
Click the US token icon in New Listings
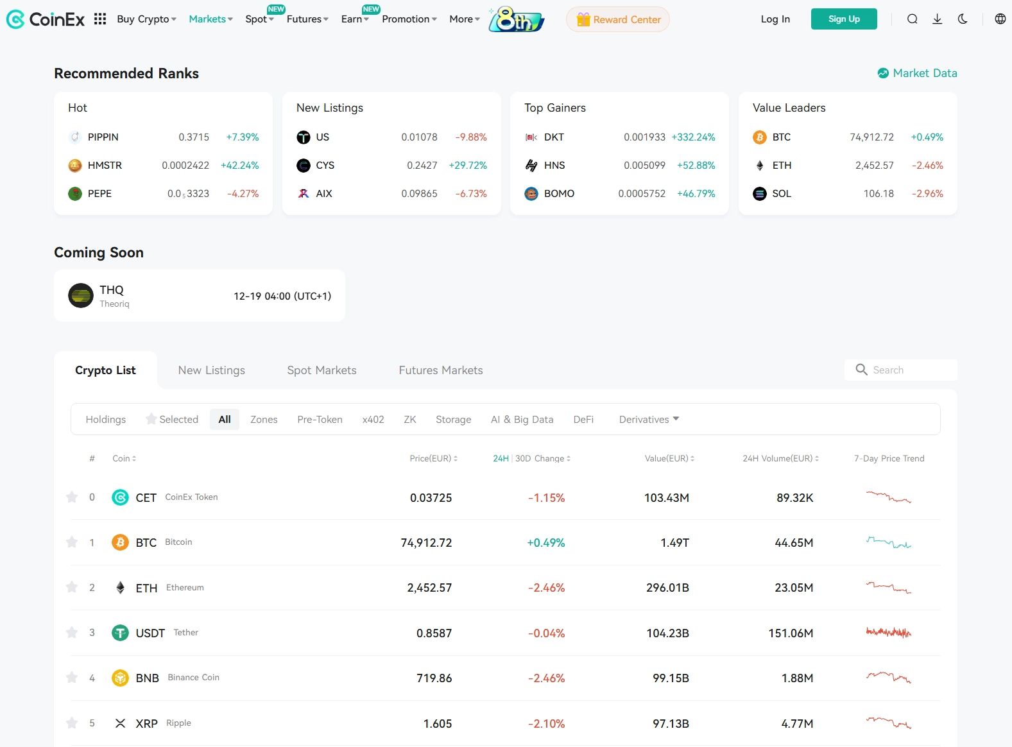coord(304,137)
